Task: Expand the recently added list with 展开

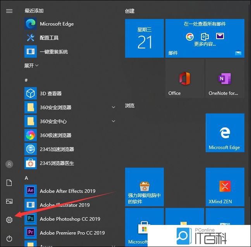Action: coord(31,65)
